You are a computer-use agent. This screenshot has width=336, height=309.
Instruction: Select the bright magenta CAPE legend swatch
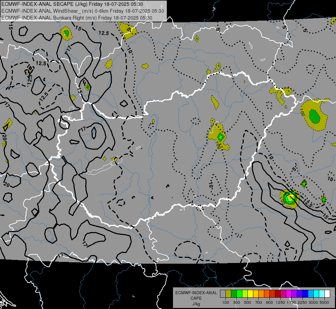(x=289, y=294)
